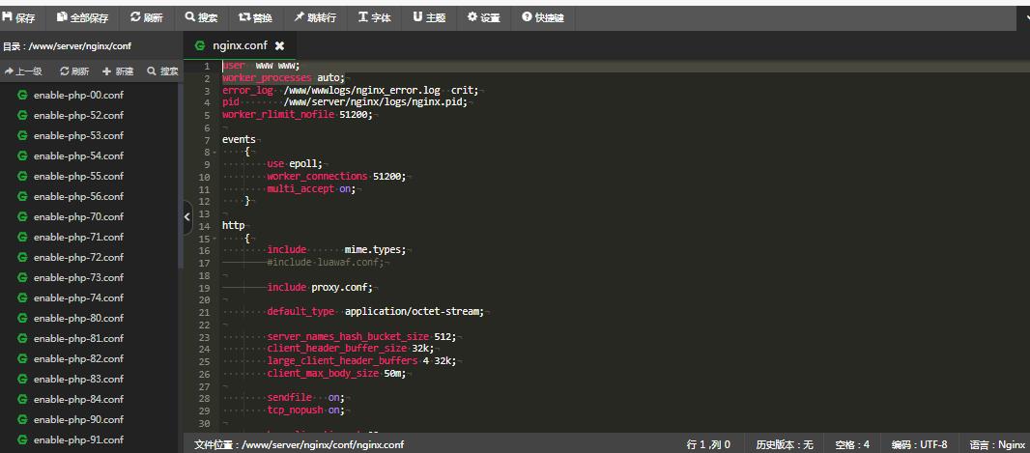
Task: Open Jump to line (跳转行)
Action: click(315, 17)
